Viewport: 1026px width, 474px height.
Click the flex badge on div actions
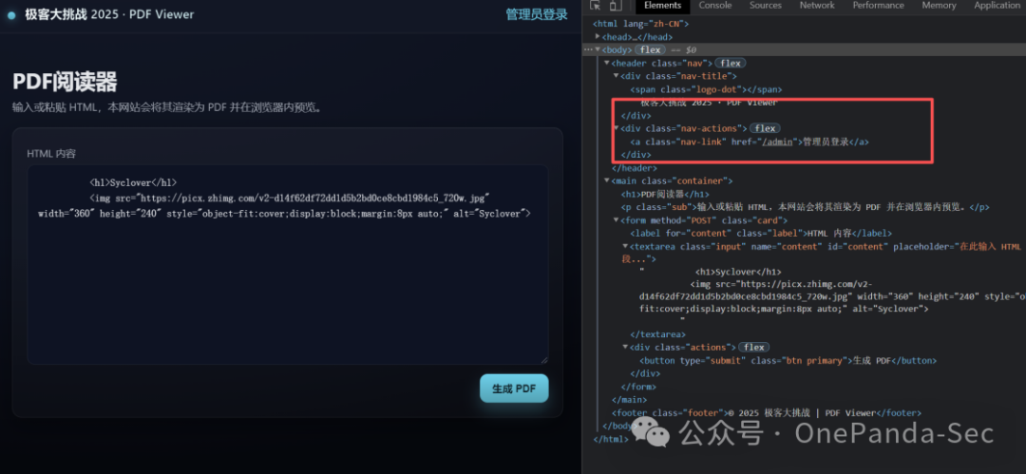click(753, 347)
